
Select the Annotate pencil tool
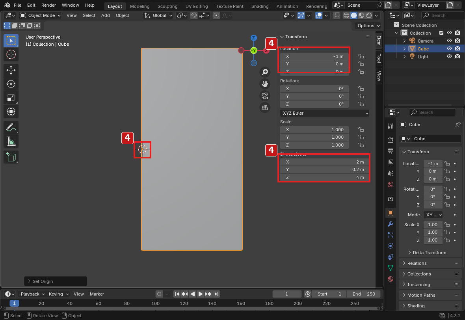11,128
